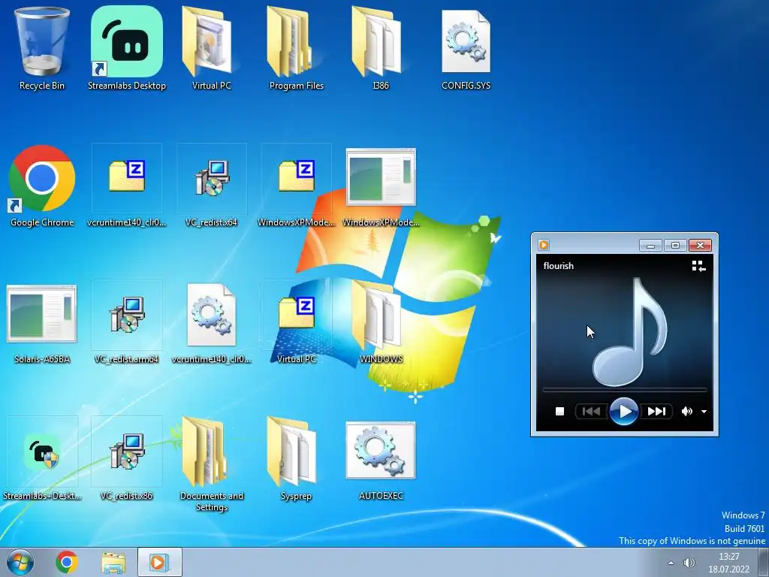Open Chrome from the taskbar
Screen dimensions: 769x577
[67, 562]
